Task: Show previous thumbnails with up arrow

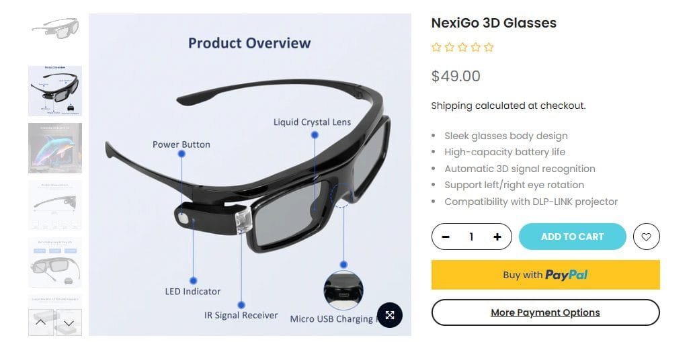Action: coord(41,323)
